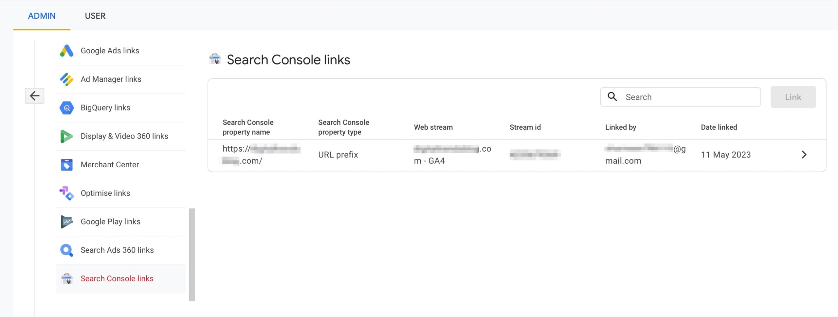The width and height of the screenshot is (838, 317).
Task: Open BigQuery links
Action: coord(105,108)
